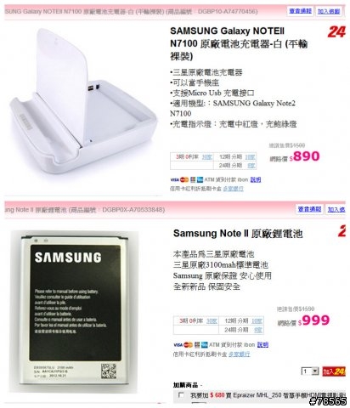Image resolution: width=350 pixels, height=408 pixels.
Task: Click the red add-to-cart 24h button
Action: tap(334, 371)
